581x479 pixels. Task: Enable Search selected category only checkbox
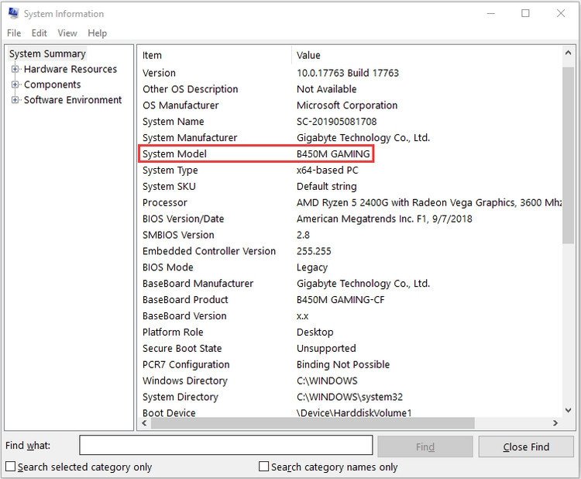pos(11,467)
